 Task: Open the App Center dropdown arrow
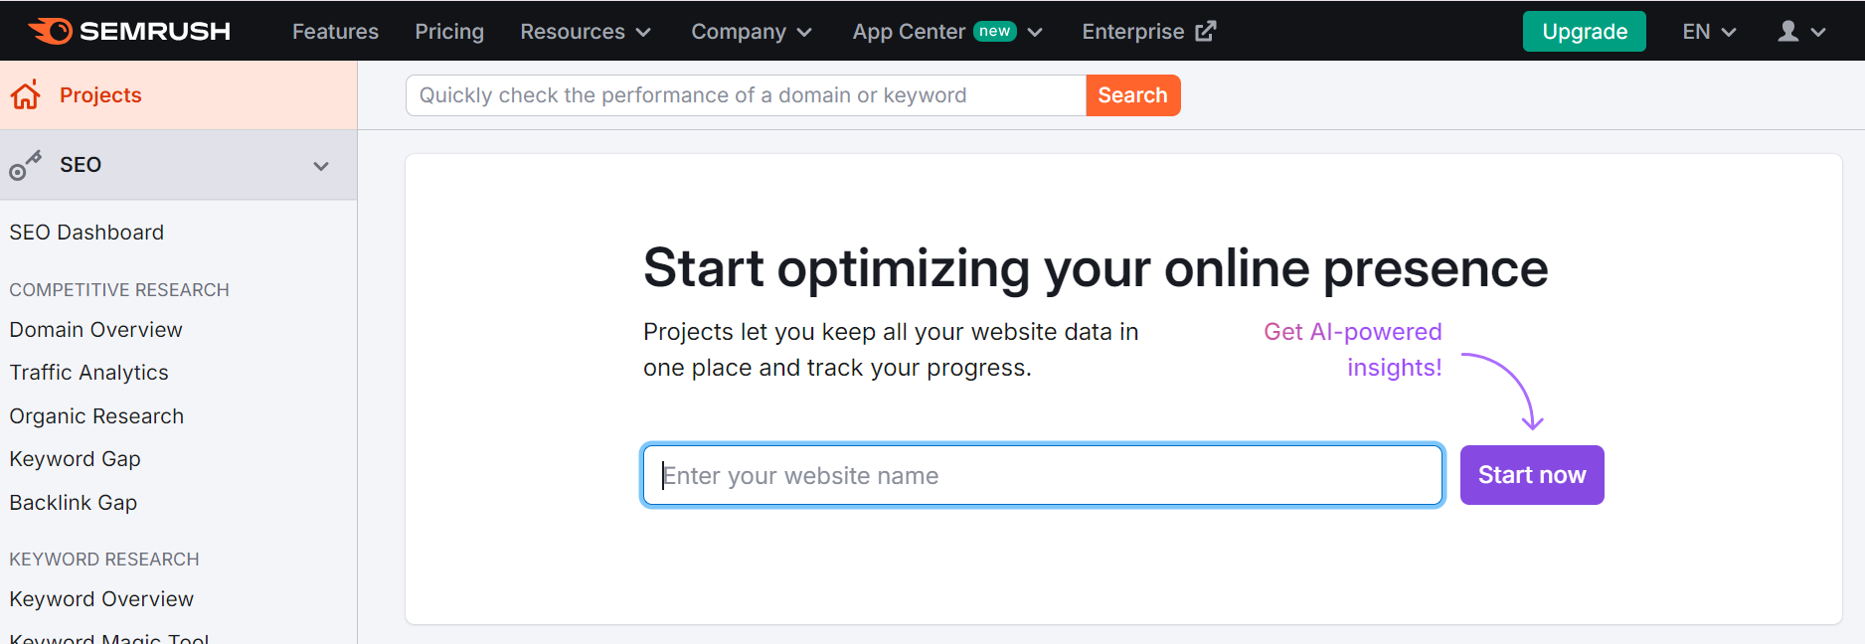click(1035, 33)
